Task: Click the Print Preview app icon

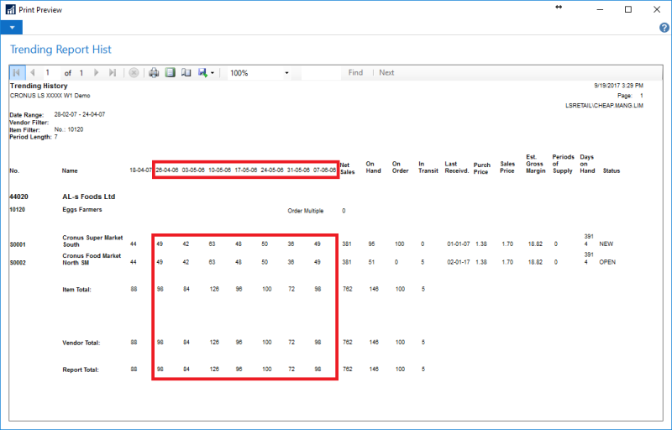Action: click(x=9, y=9)
